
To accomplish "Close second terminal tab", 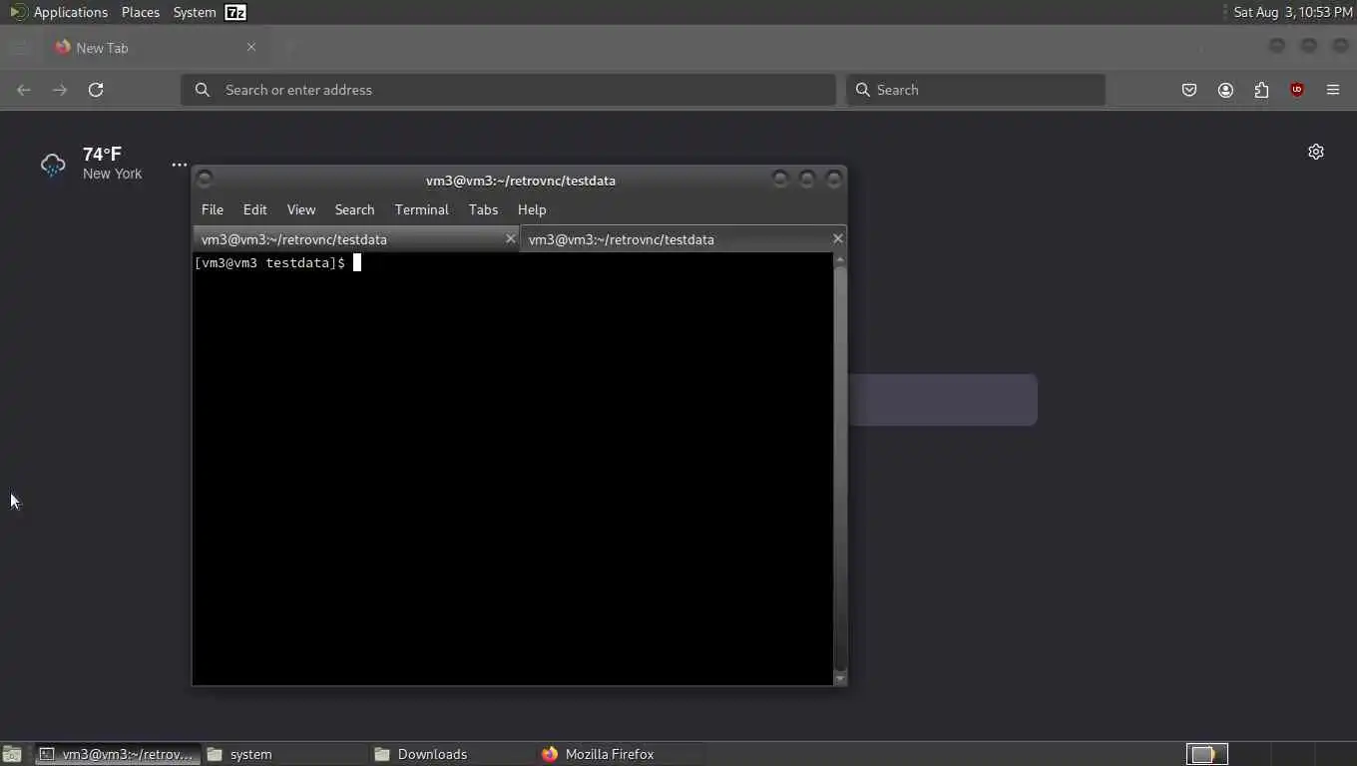I will click(x=837, y=238).
